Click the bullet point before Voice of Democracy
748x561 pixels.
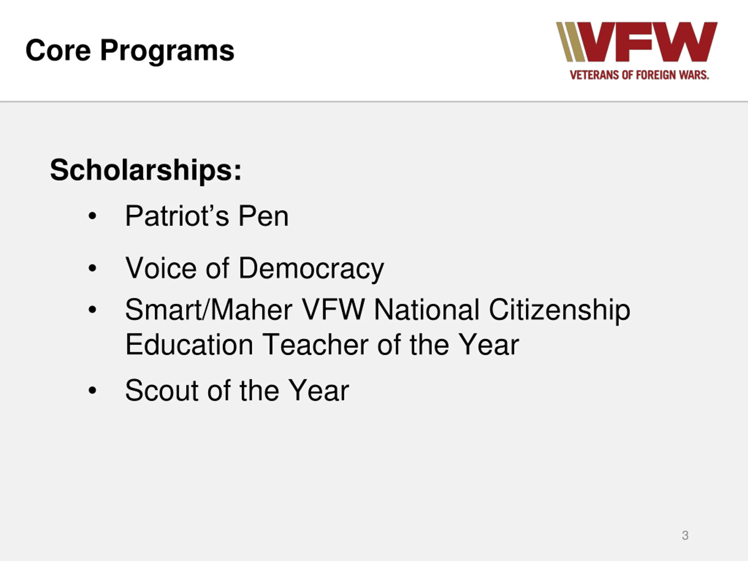coord(92,268)
